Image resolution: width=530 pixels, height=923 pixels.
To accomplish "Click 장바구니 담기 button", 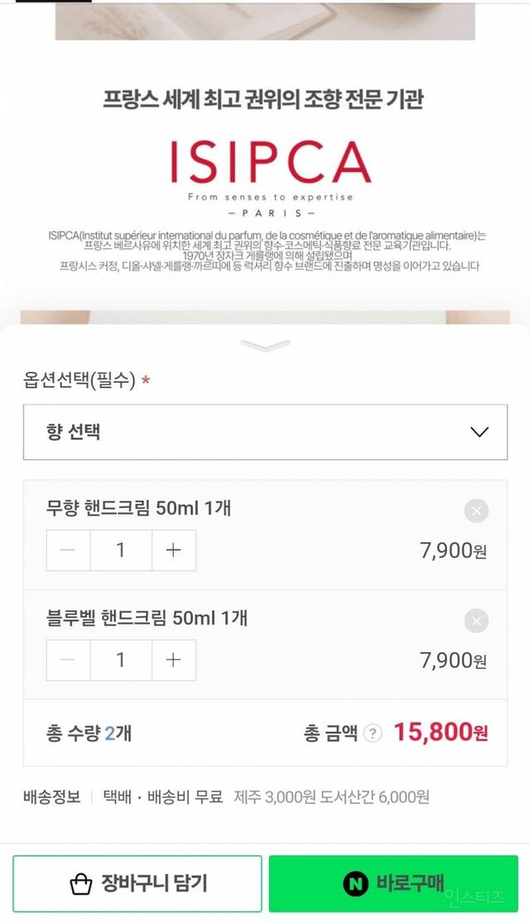I will (x=137, y=884).
